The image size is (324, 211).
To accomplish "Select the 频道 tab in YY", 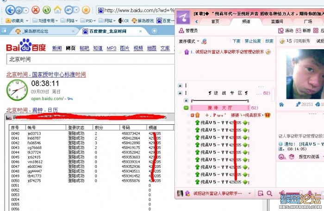I will tap(246, 21).
